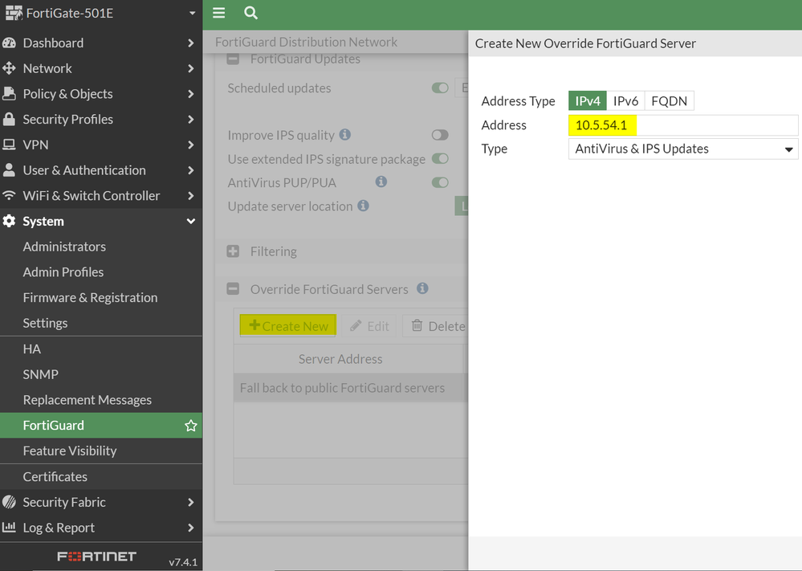Click the hamburger menu icon in top bar

pos(218,13)
